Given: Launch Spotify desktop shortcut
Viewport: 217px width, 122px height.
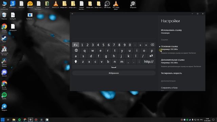Looking at the screenshot, I should coord(4,96).
